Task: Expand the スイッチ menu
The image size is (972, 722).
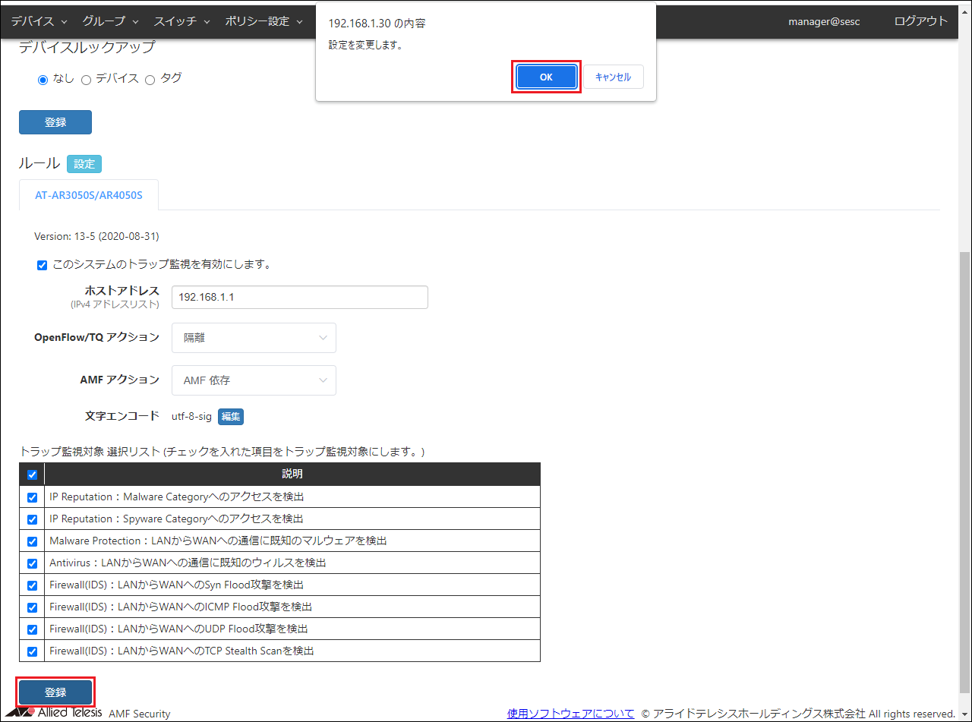Action: pyautogui.click(x=181, y=21)
